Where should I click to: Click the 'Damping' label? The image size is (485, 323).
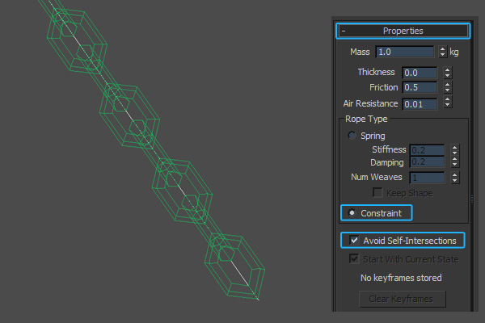pos(387,162)
